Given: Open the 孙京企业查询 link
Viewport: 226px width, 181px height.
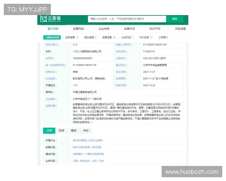Looking at the screenshot, I should (x=95, y=140).
